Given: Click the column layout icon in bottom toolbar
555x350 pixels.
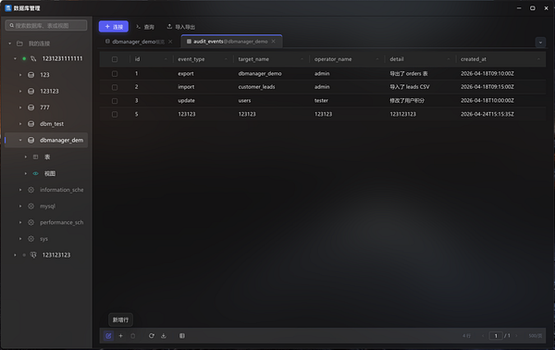Looking at the screenshot, I should point(182,335).
